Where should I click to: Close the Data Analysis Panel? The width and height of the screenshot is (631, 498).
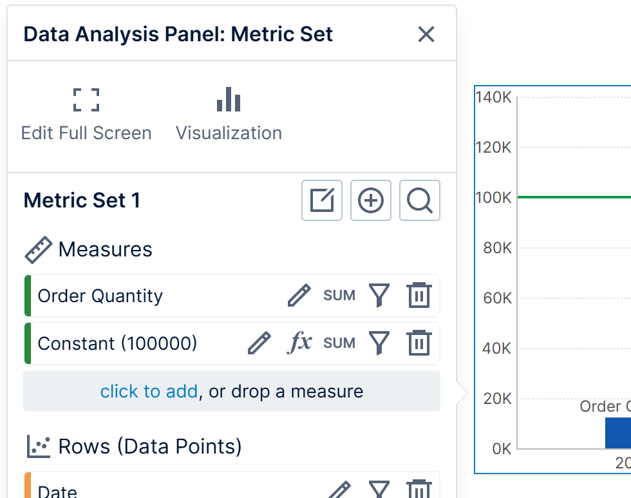426,34
